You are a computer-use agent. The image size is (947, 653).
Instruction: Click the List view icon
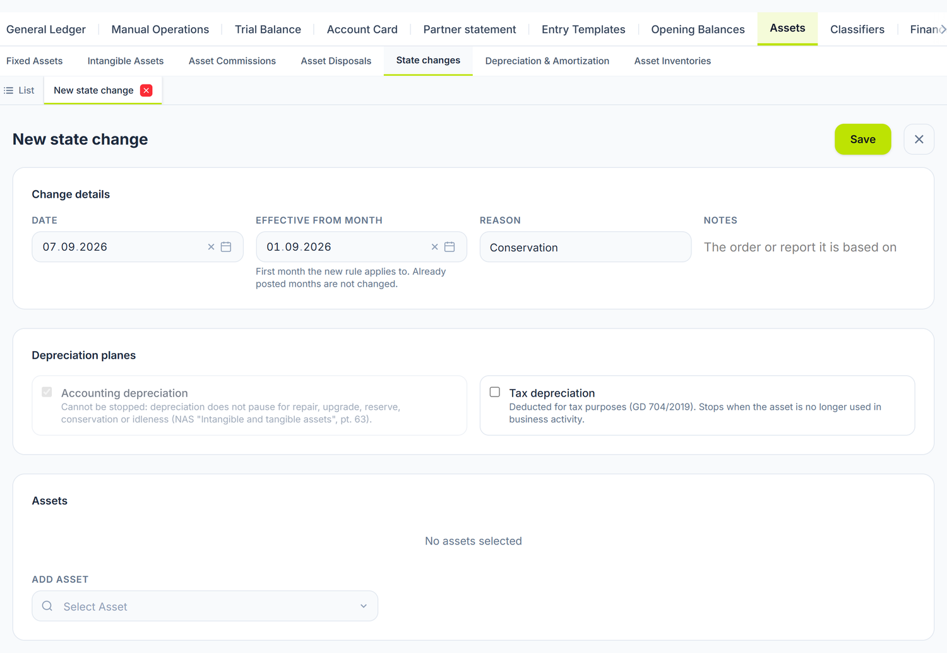(9, 90)
